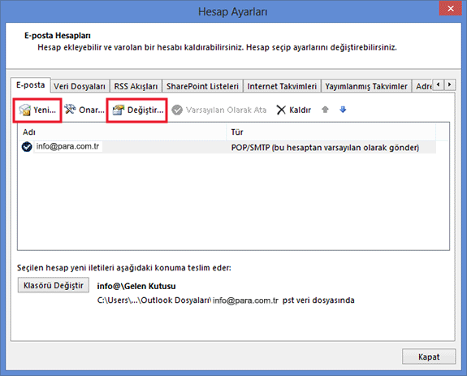This screenshot has height=376, width=467.
Task: Move account down with blue arrow
Action: (343, 110)
